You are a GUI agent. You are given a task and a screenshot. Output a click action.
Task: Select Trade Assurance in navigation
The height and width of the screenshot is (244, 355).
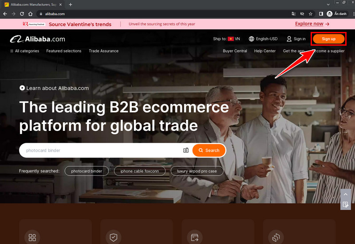point(103,51)
